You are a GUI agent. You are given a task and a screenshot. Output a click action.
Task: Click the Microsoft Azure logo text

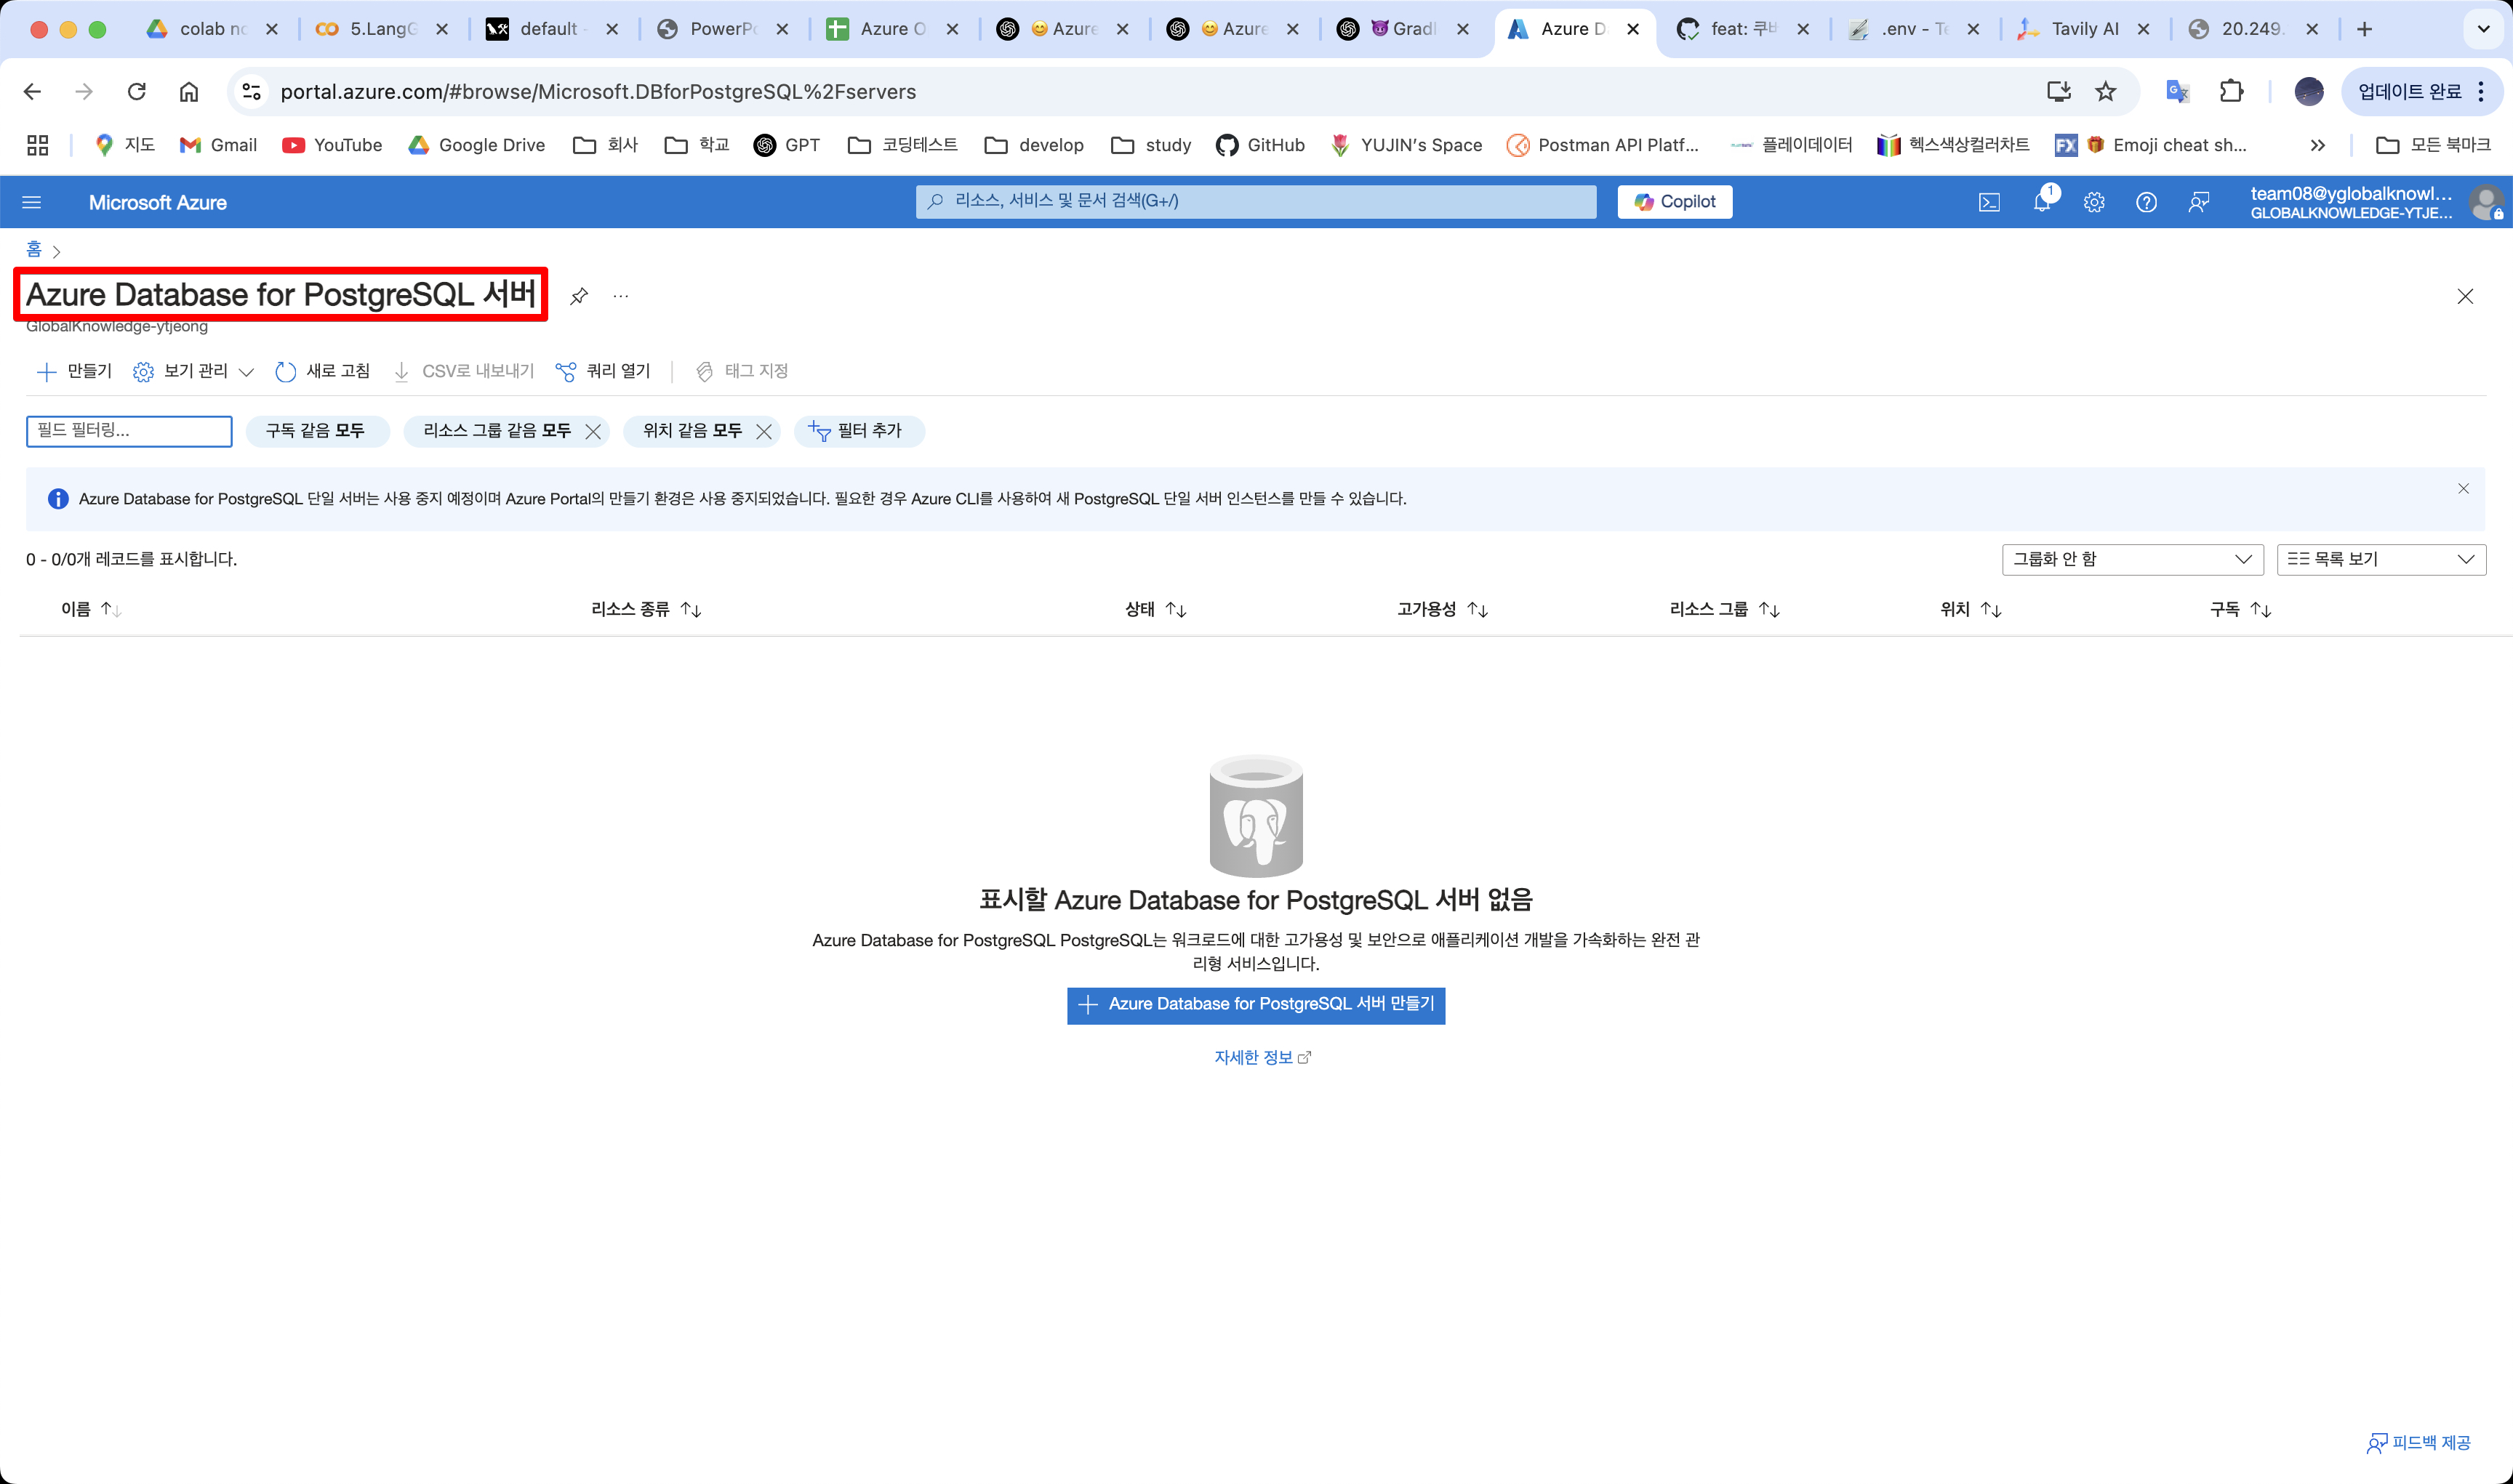[158, 202]
